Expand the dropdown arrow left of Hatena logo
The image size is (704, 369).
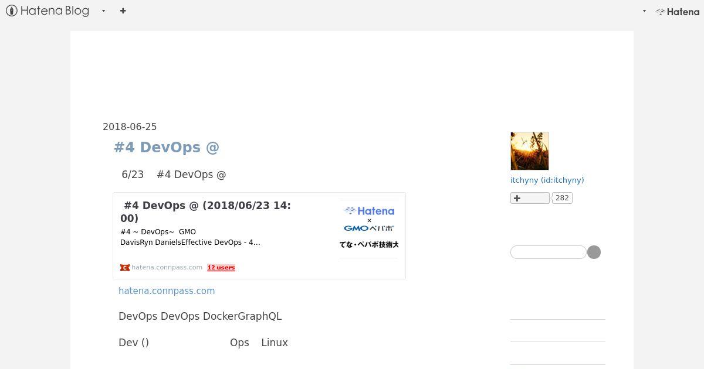(644, 11)
